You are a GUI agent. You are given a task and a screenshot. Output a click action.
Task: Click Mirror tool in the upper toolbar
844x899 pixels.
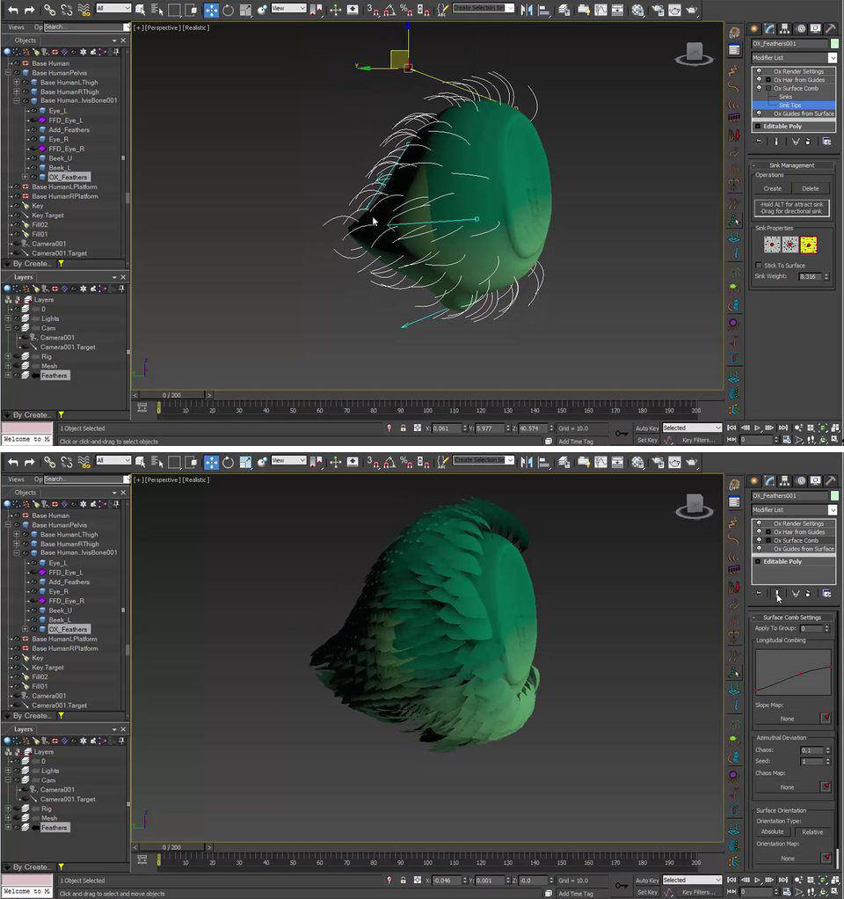[526, 10]
